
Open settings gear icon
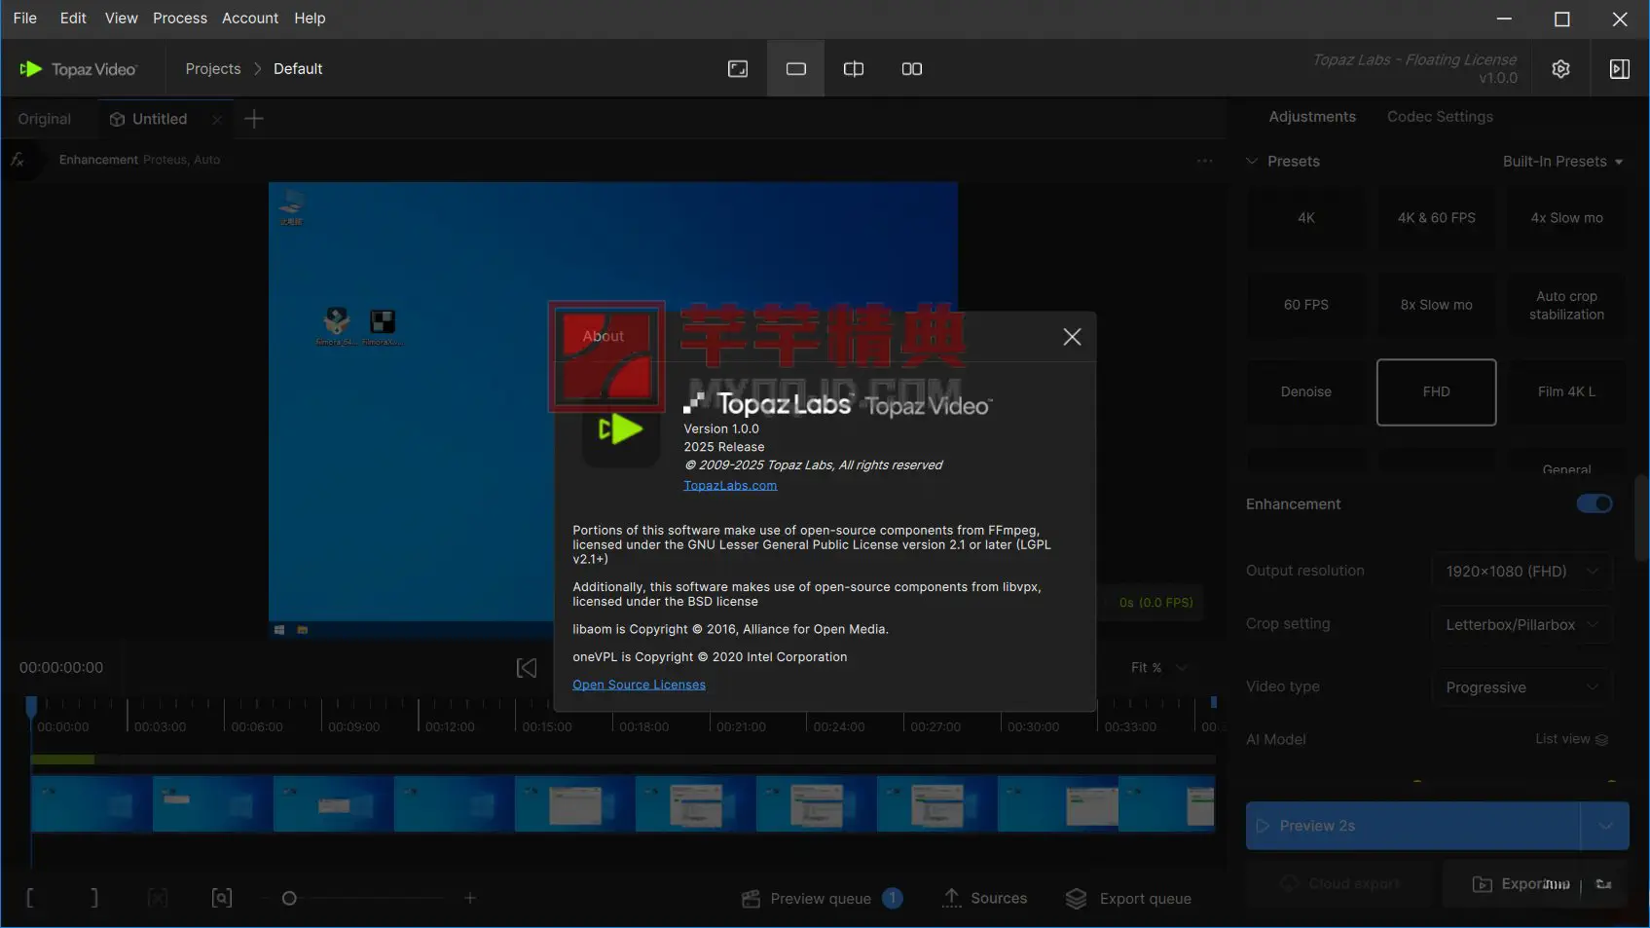pos(1561,69)
